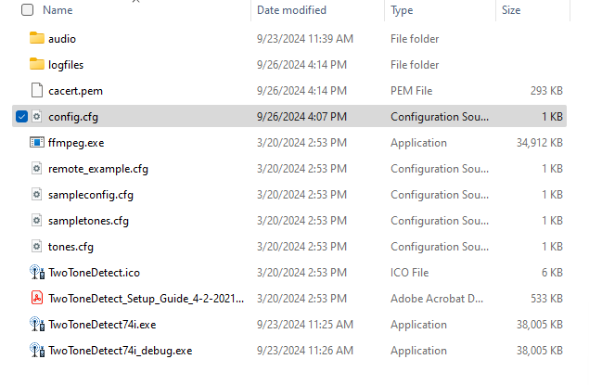Screen dimensions: 589x385
Task: Uncheck the config.cfg selection checkbox
Action: tap(21, 117)
